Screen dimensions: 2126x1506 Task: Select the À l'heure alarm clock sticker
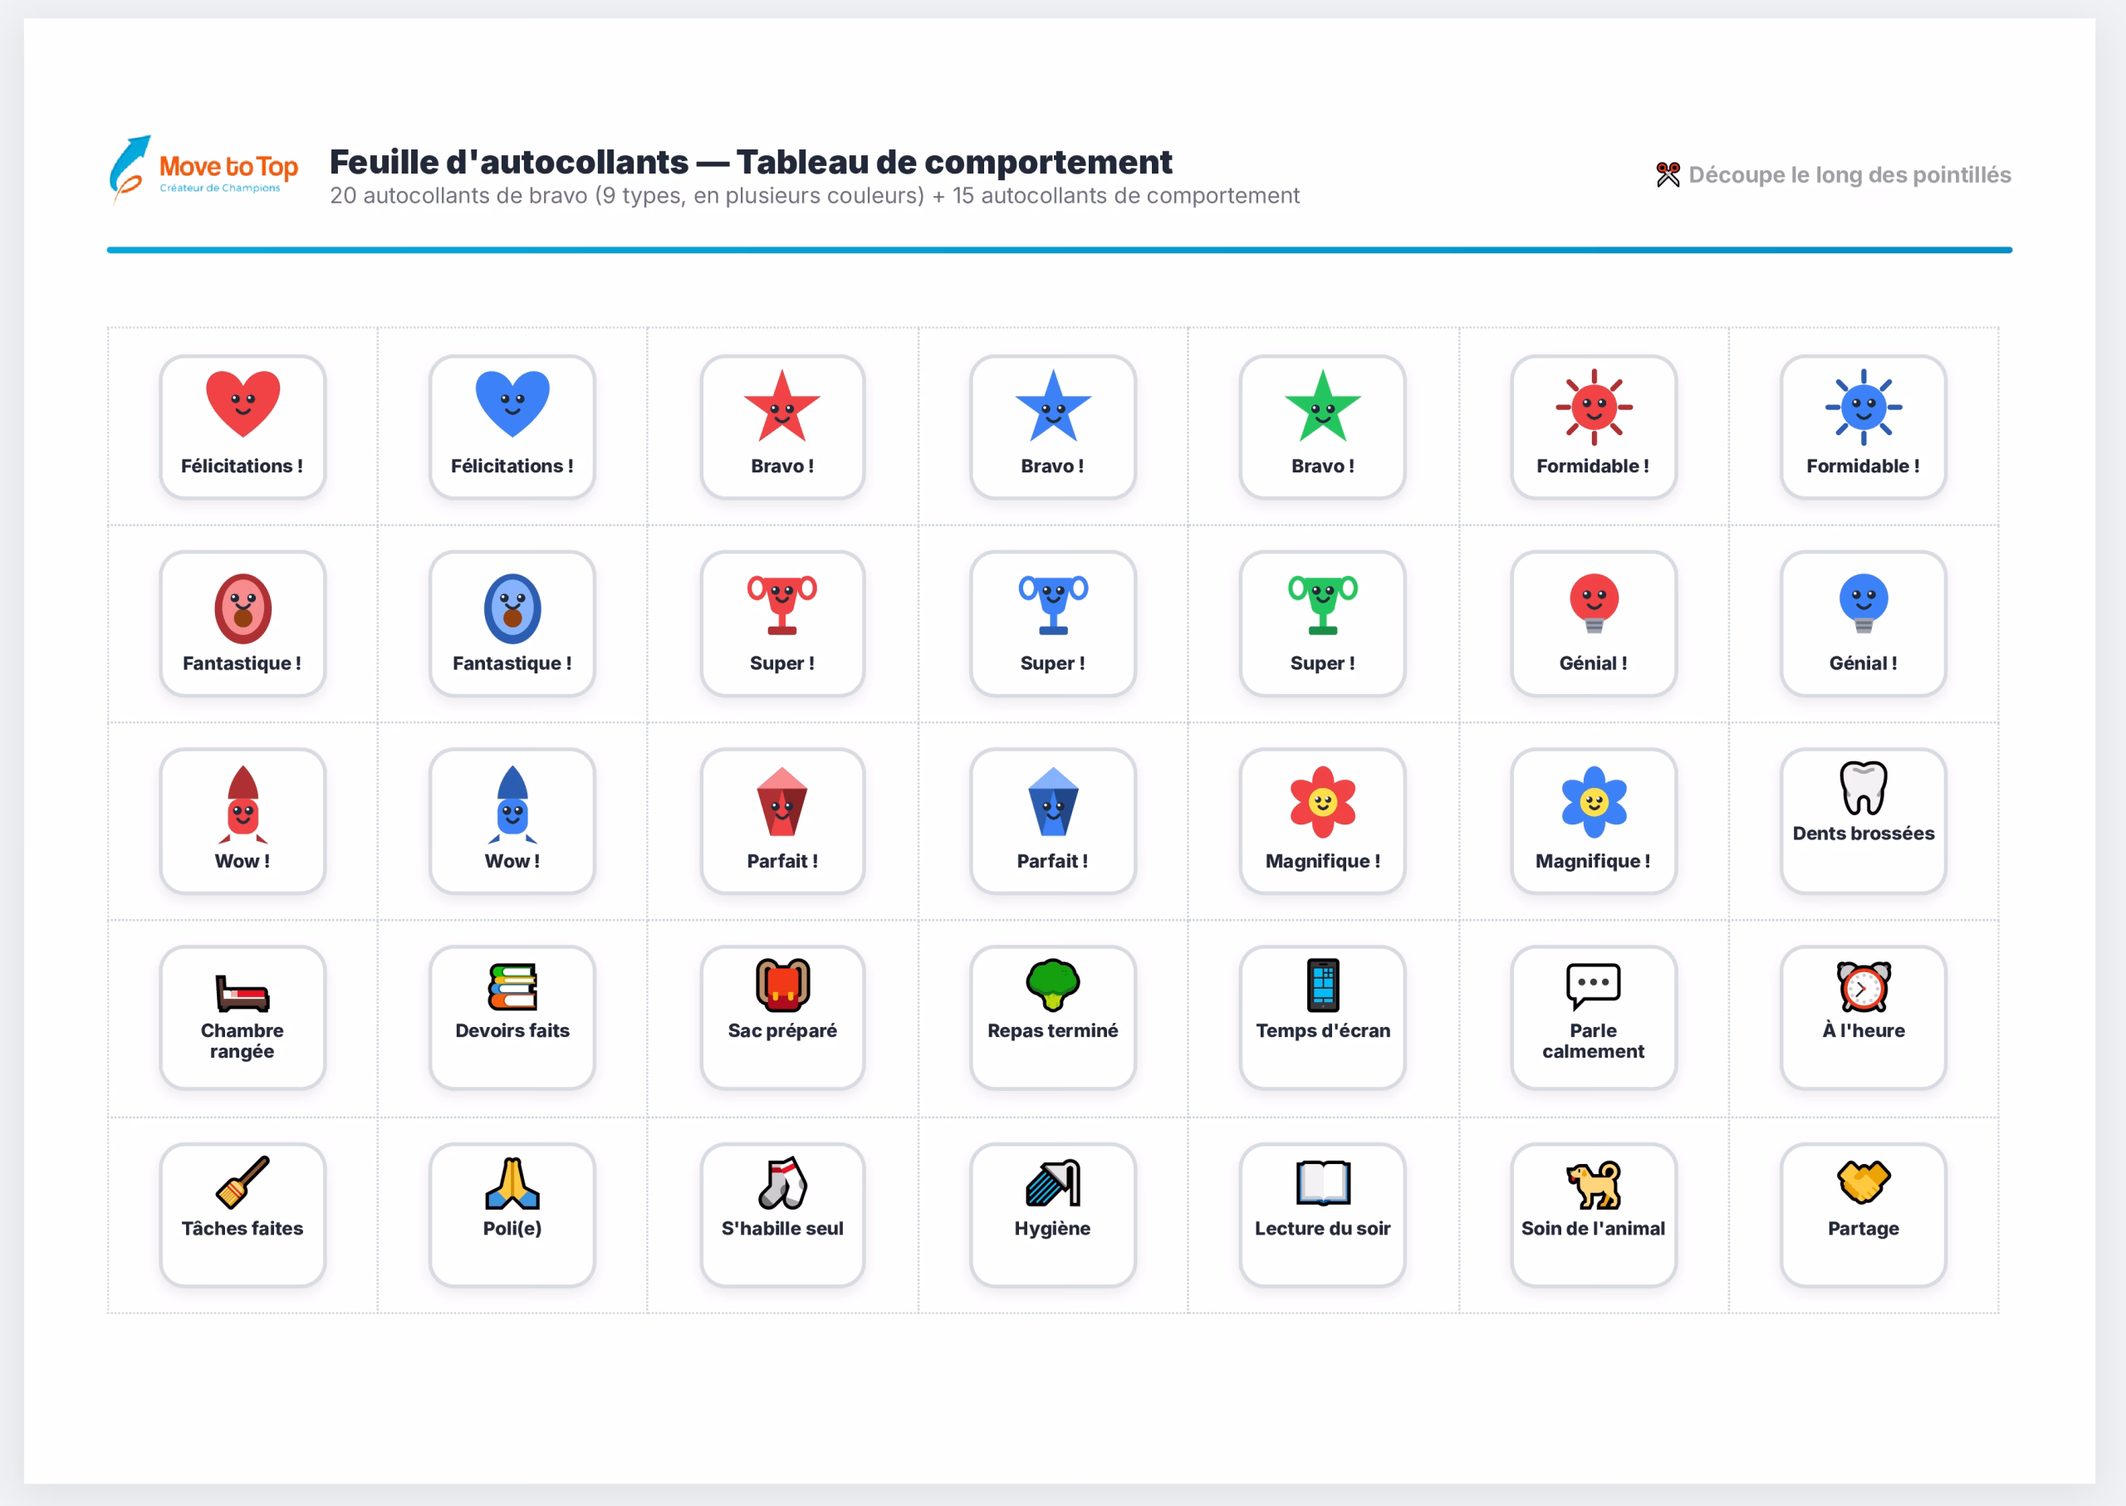point(1864,1017)
